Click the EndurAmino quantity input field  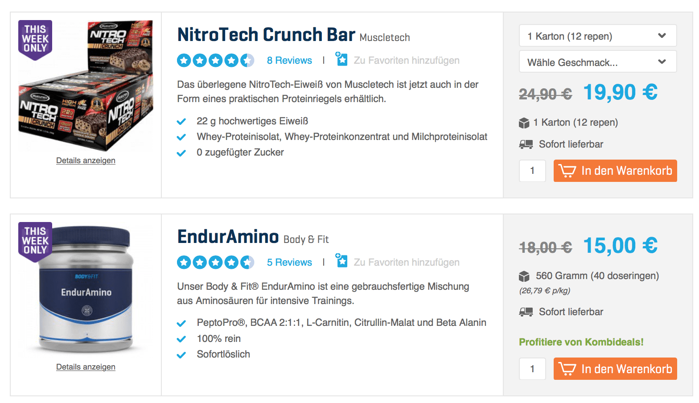(532, 369)
